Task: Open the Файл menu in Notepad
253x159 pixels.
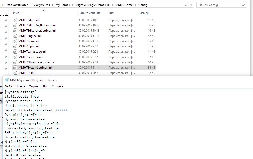Action: click(8, 86)
